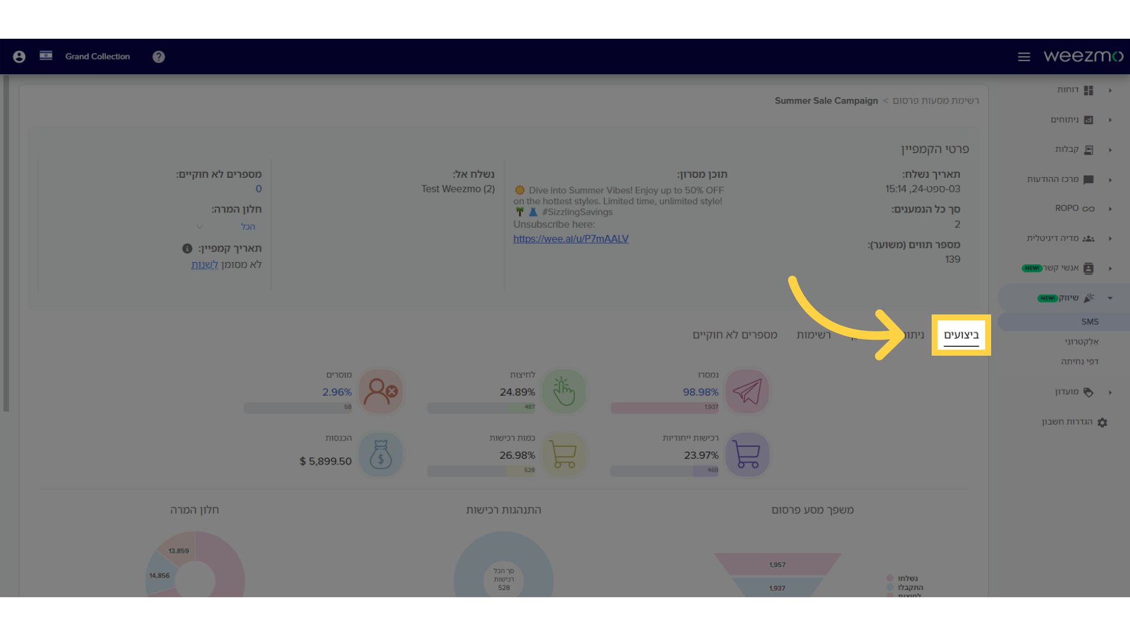
Task: Click the כמות רכישות yellow cart icon
Action: (x=564, y=455)
